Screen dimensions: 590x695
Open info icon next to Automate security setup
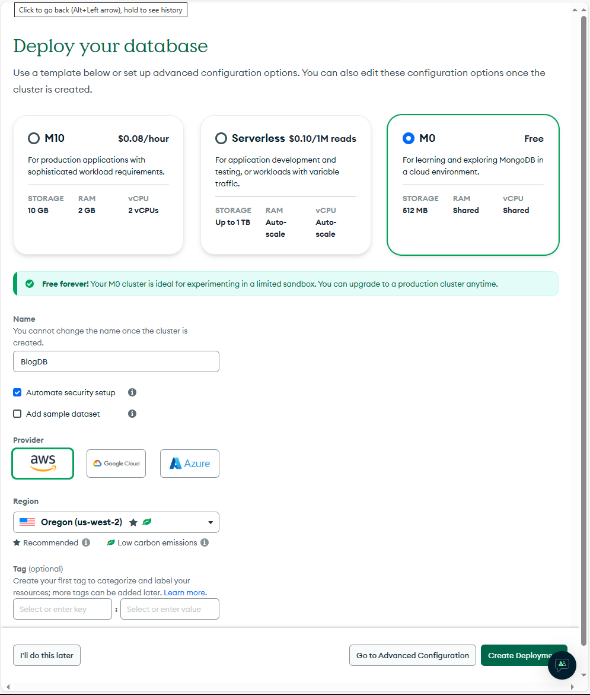click(x=132, y=392)
